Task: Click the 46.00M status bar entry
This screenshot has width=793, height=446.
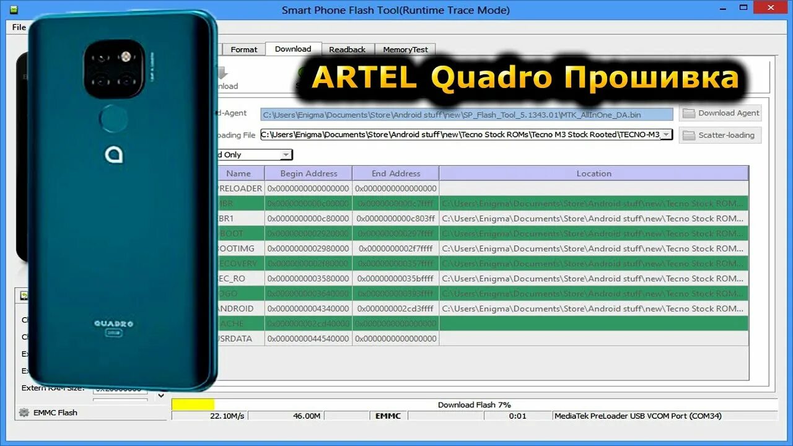Action: click(x=307, y=416)
